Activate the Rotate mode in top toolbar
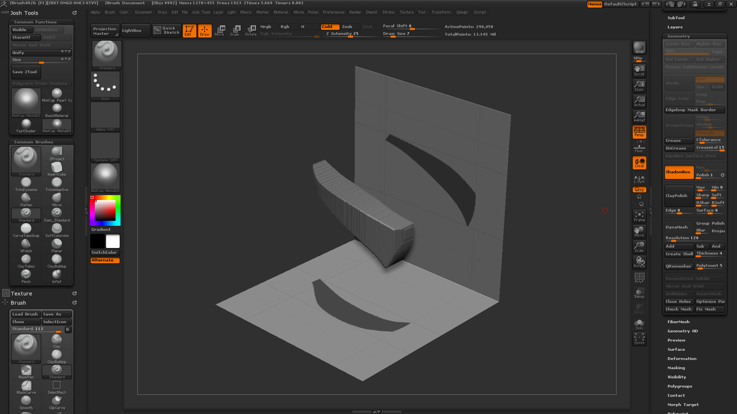 [251, 31]
